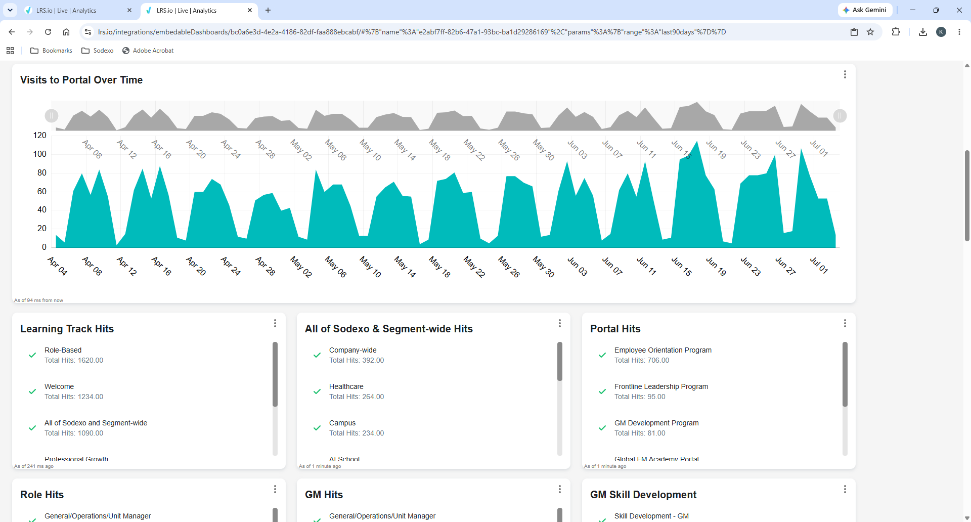Open the apps grid in bookmarks bar
The width and height of the screenshot is (971, 522).
[10, 51]
